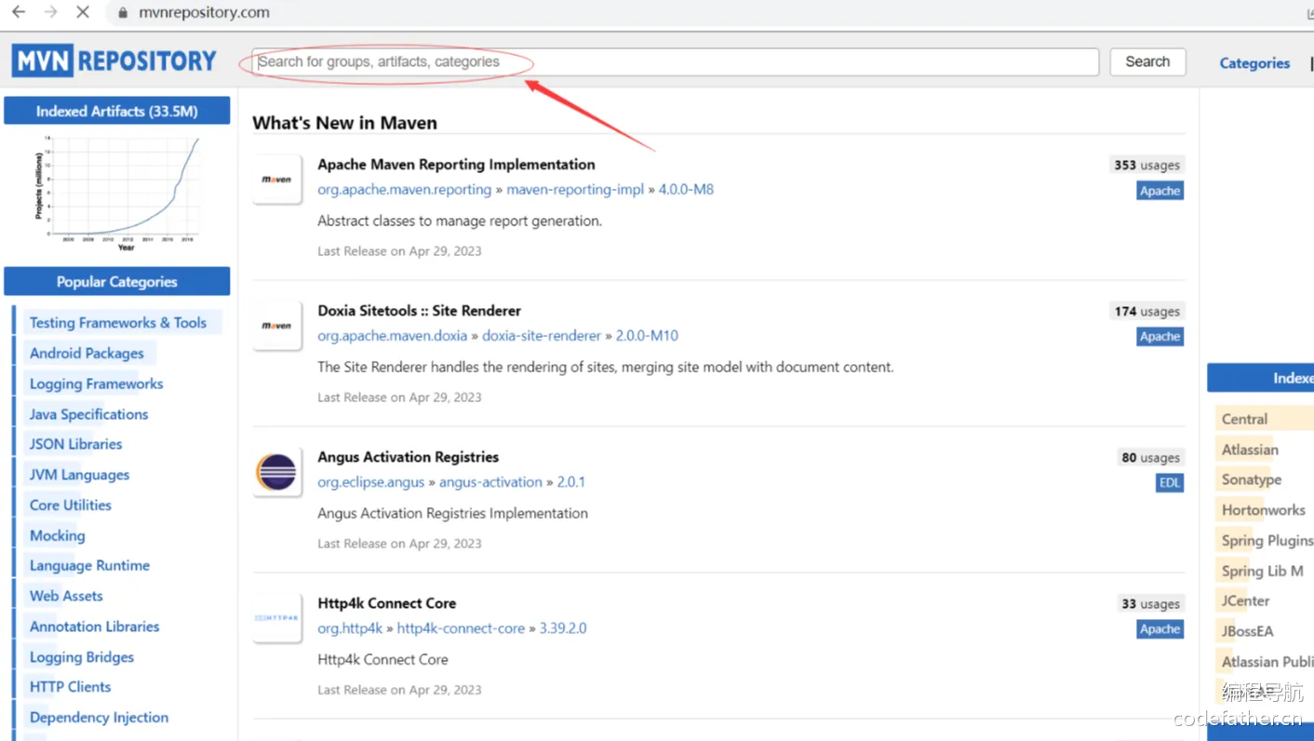Screen dimensions: 1314x741
Task: Click the Http4k Connect Core logo
Action: pyautogui.click(x=277, y=618)
